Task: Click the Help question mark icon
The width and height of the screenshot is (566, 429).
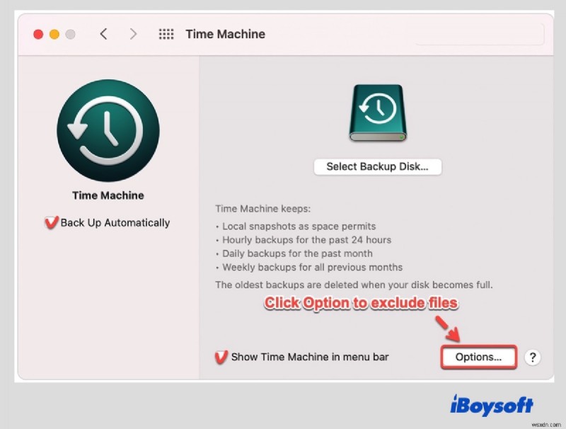Action: [533, 357]
